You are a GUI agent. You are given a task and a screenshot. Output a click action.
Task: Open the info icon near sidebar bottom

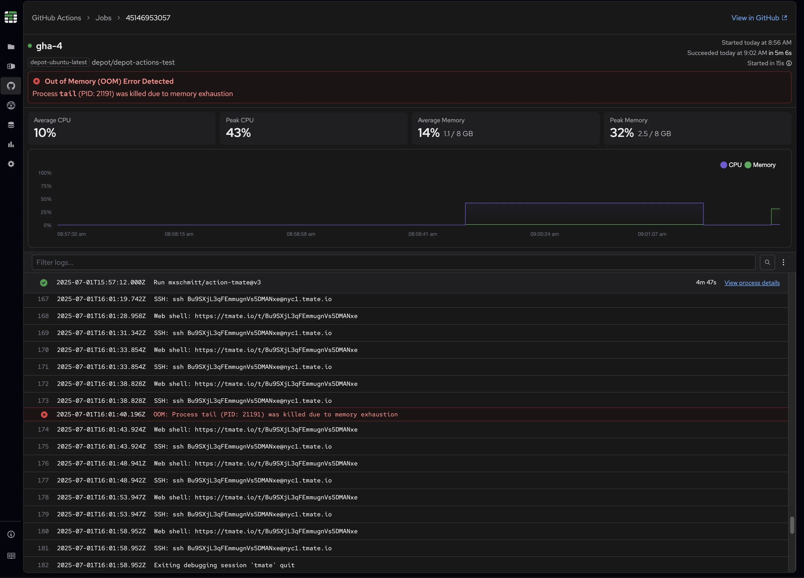click(x=11, y=534)
